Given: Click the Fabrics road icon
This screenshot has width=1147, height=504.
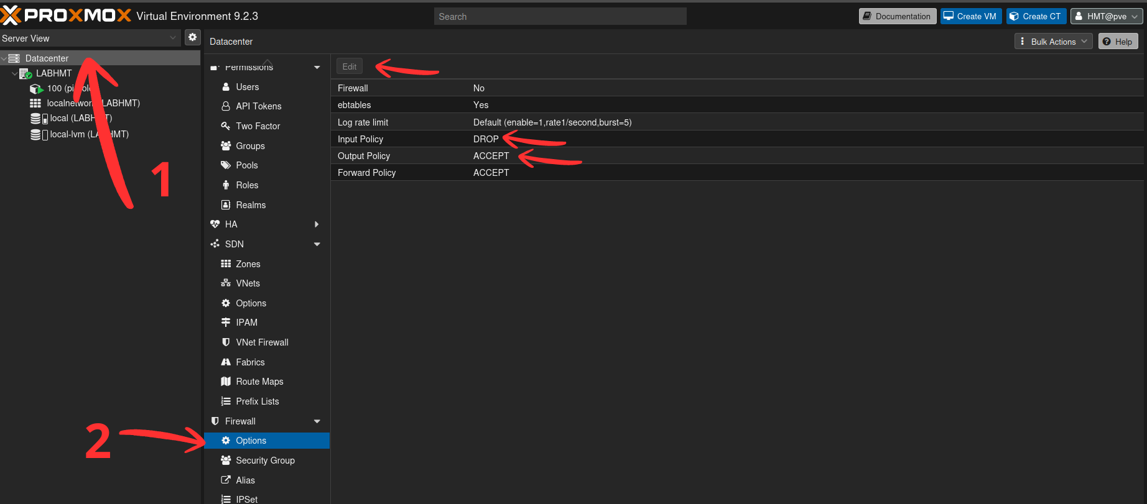Looking at the screenshot, I should (x=226, y=362).
